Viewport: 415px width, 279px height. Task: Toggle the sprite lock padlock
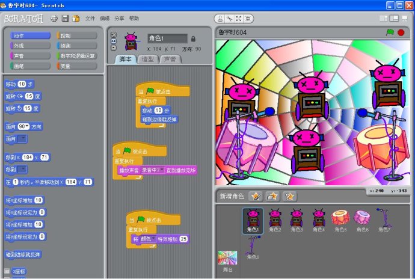(x=193, y=39)
